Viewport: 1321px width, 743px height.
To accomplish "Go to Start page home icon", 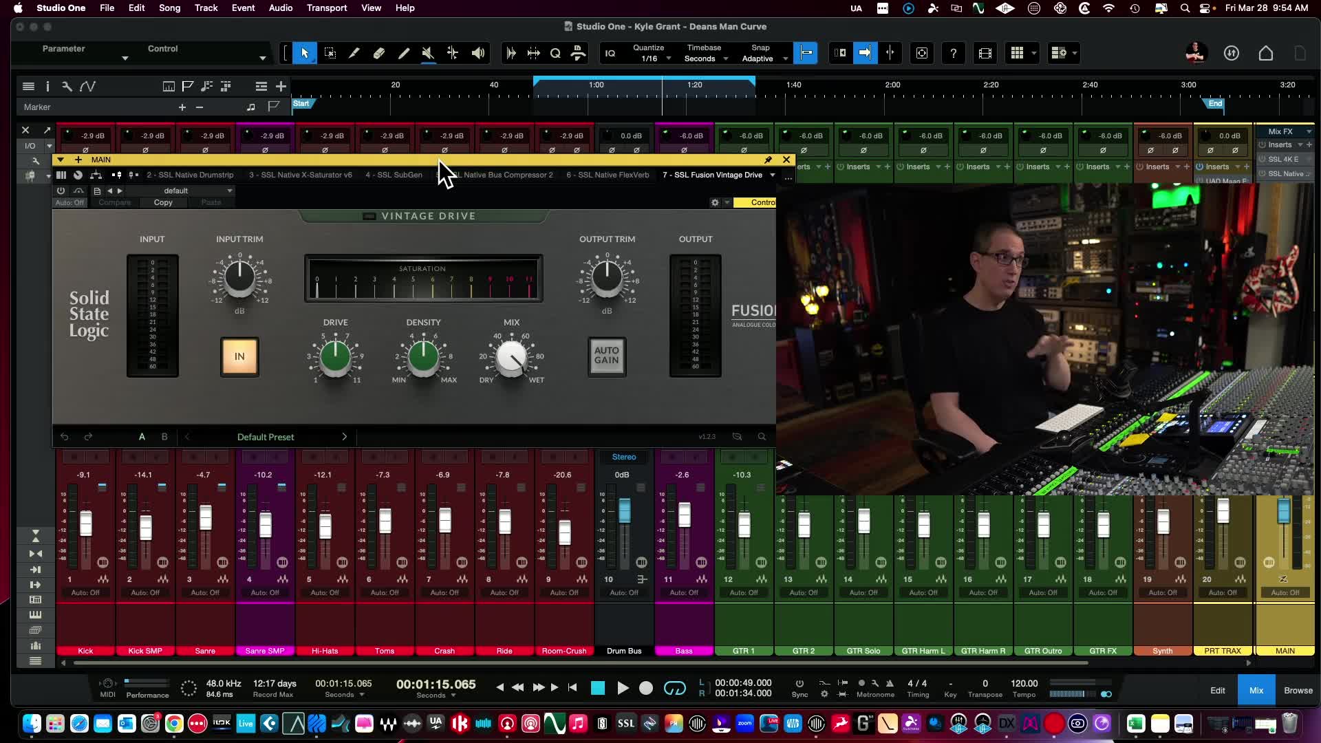I will click(1266, 53).
